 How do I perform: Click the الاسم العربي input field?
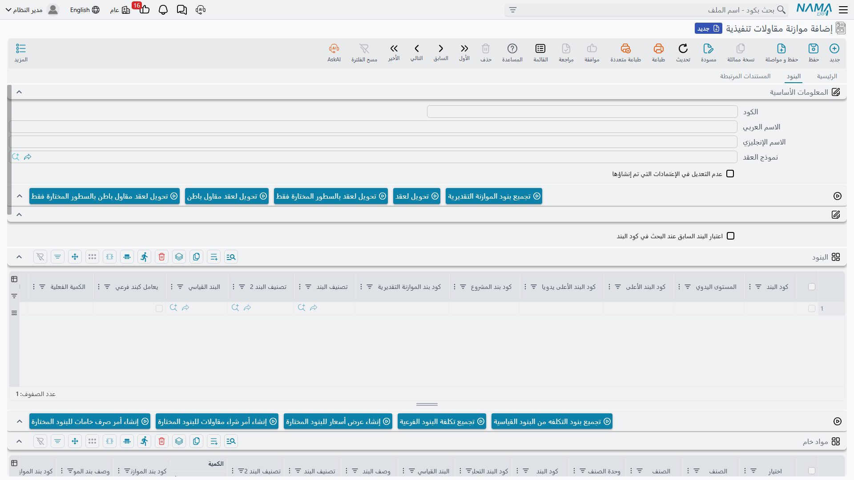pos(373,127)
